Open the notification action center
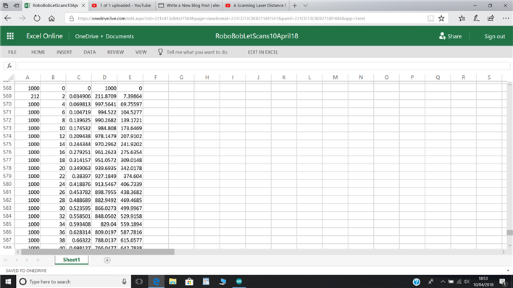The width and height of the screenshot is (513, 288). pyautogui.click(x=503, y=281)
